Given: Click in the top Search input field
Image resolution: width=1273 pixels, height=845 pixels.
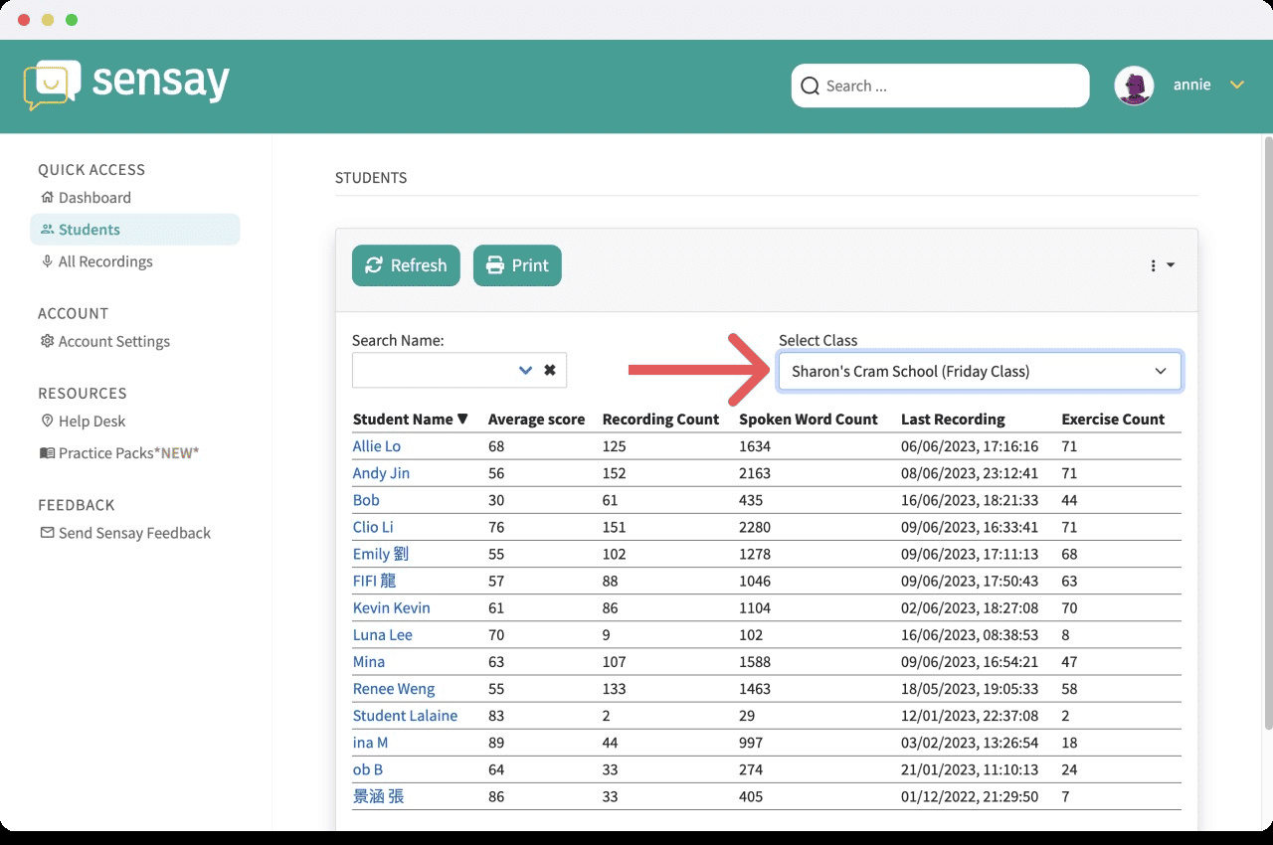Looking at the screenshot, I should (950, 86).
